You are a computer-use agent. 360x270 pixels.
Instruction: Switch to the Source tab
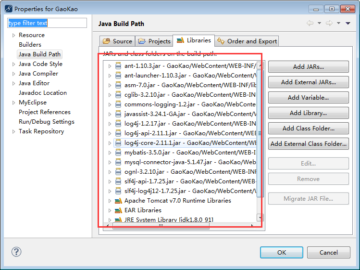click(x=117, y=41)
